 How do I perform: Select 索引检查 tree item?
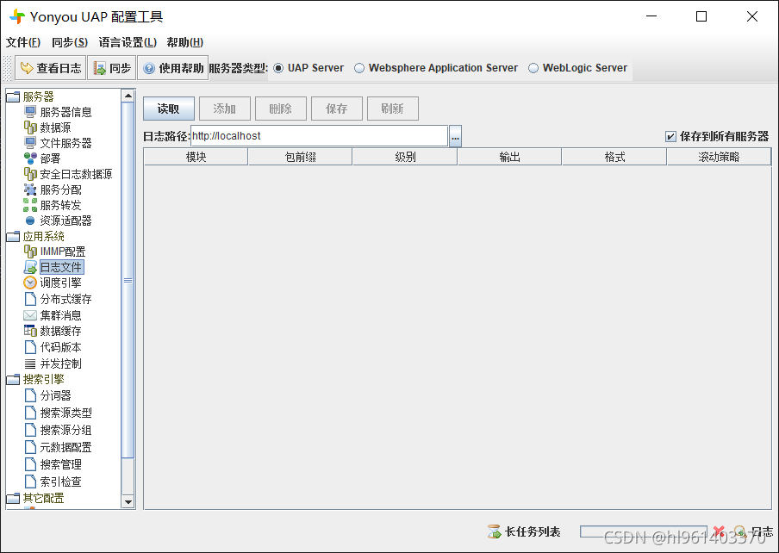60,482
